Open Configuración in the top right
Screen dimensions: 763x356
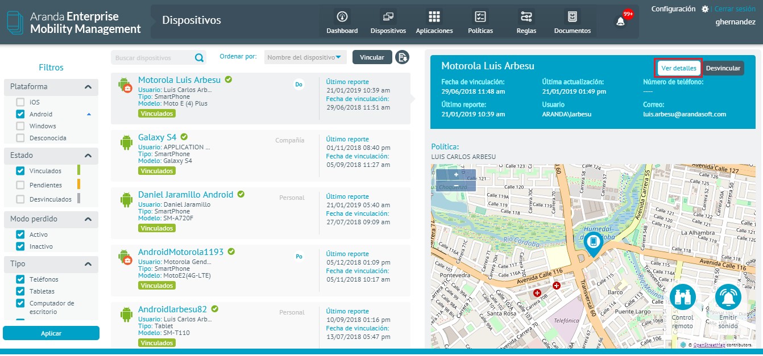tap(673, 9)
